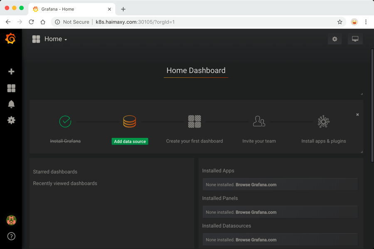Click the Installed Apps heading

[218, 171]
